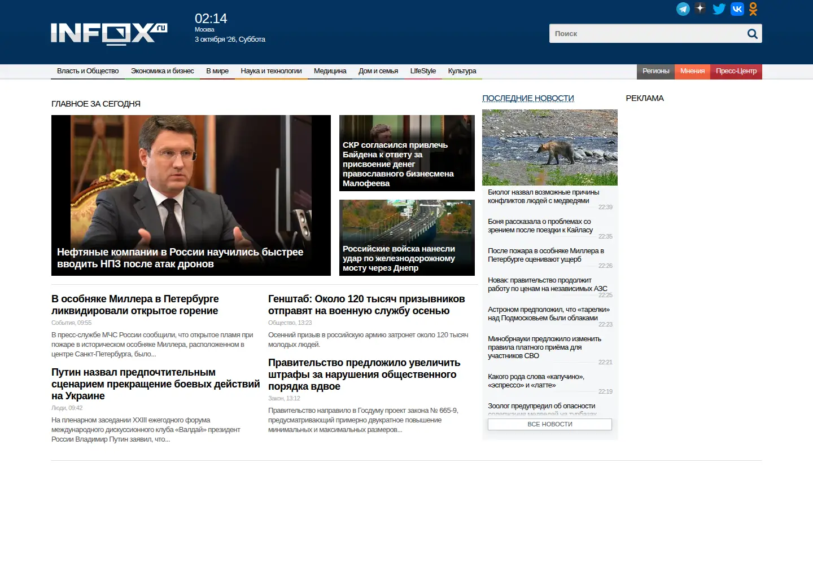813x564 pixels.
Task: Open headline about особняк Миллера fire extinguished
Action: point(135,305)
